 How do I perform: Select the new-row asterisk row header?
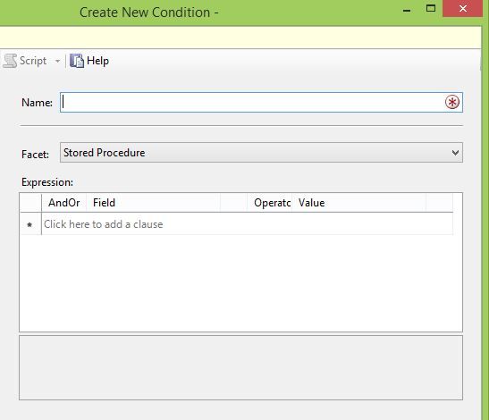[30, 224]
